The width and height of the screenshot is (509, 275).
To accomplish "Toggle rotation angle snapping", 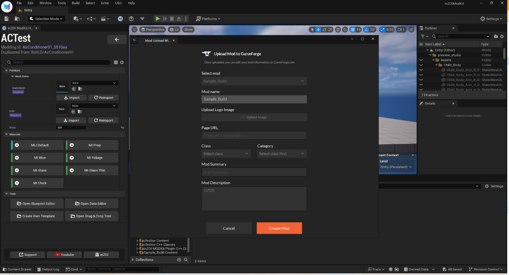I will tap(366, 30).
